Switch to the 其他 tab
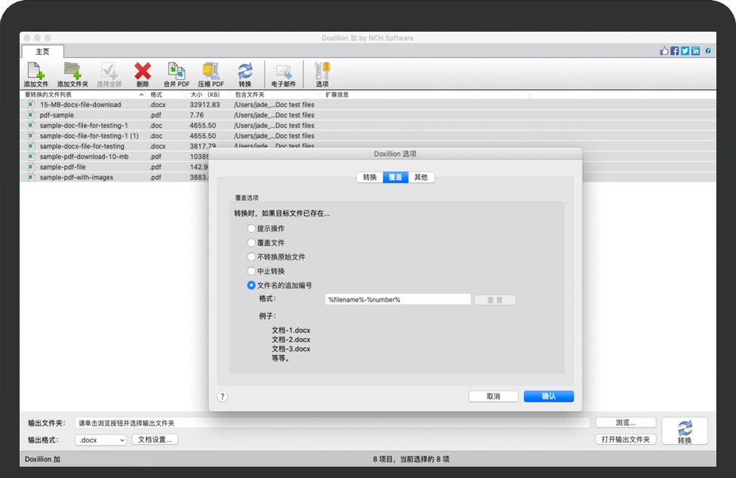 420,177
